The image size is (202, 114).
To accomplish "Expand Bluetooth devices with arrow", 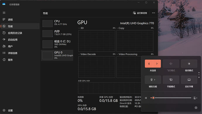I will click(157, 63).
